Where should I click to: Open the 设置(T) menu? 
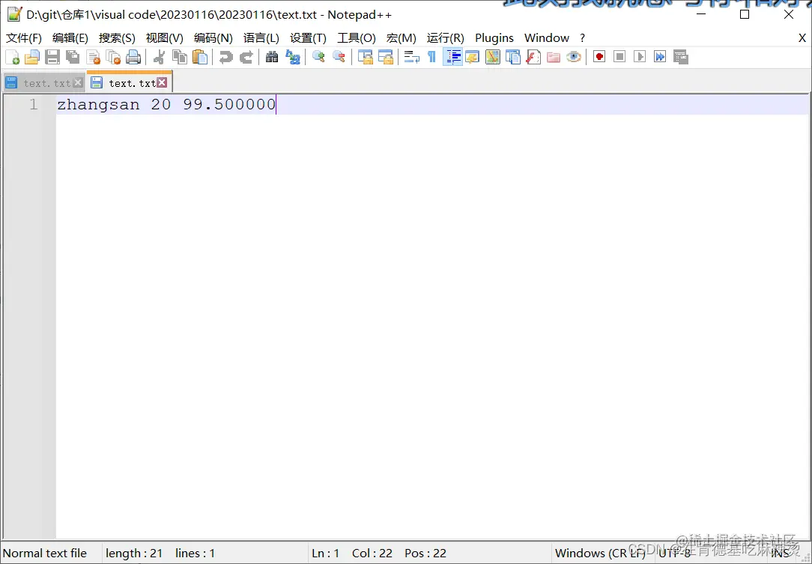tap(308, 37)
